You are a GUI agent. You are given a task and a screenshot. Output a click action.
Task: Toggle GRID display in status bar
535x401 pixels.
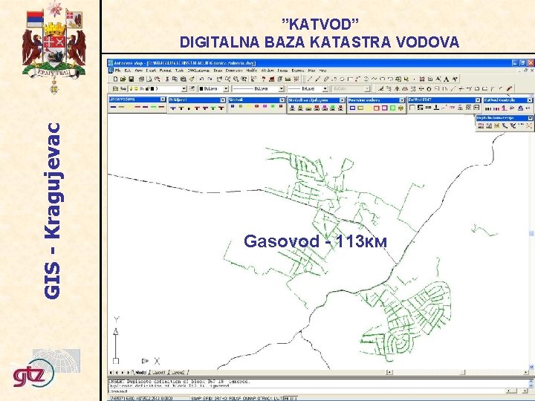click(x=208, y=398)
